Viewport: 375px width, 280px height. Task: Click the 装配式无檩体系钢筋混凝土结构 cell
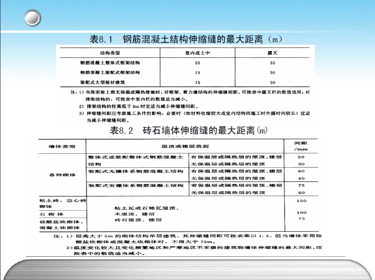coord(136,171)
